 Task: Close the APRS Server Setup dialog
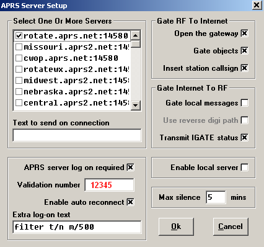257,5
